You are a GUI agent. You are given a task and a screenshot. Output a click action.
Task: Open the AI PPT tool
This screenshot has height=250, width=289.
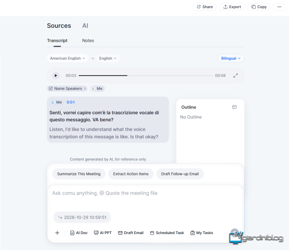(x=103, y=233)
